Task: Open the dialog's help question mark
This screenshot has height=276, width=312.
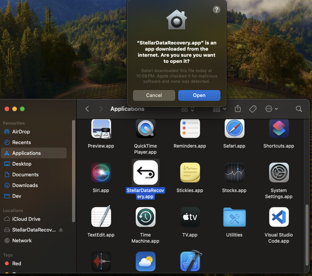Action: (x=217, y=9)
